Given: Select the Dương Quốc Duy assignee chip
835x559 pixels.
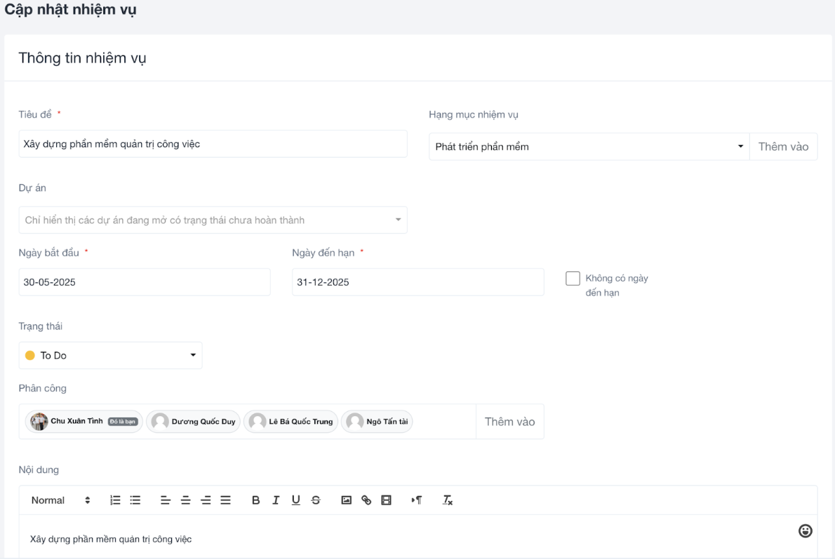Looking at the screenshot, I should [x=194, y=422].
